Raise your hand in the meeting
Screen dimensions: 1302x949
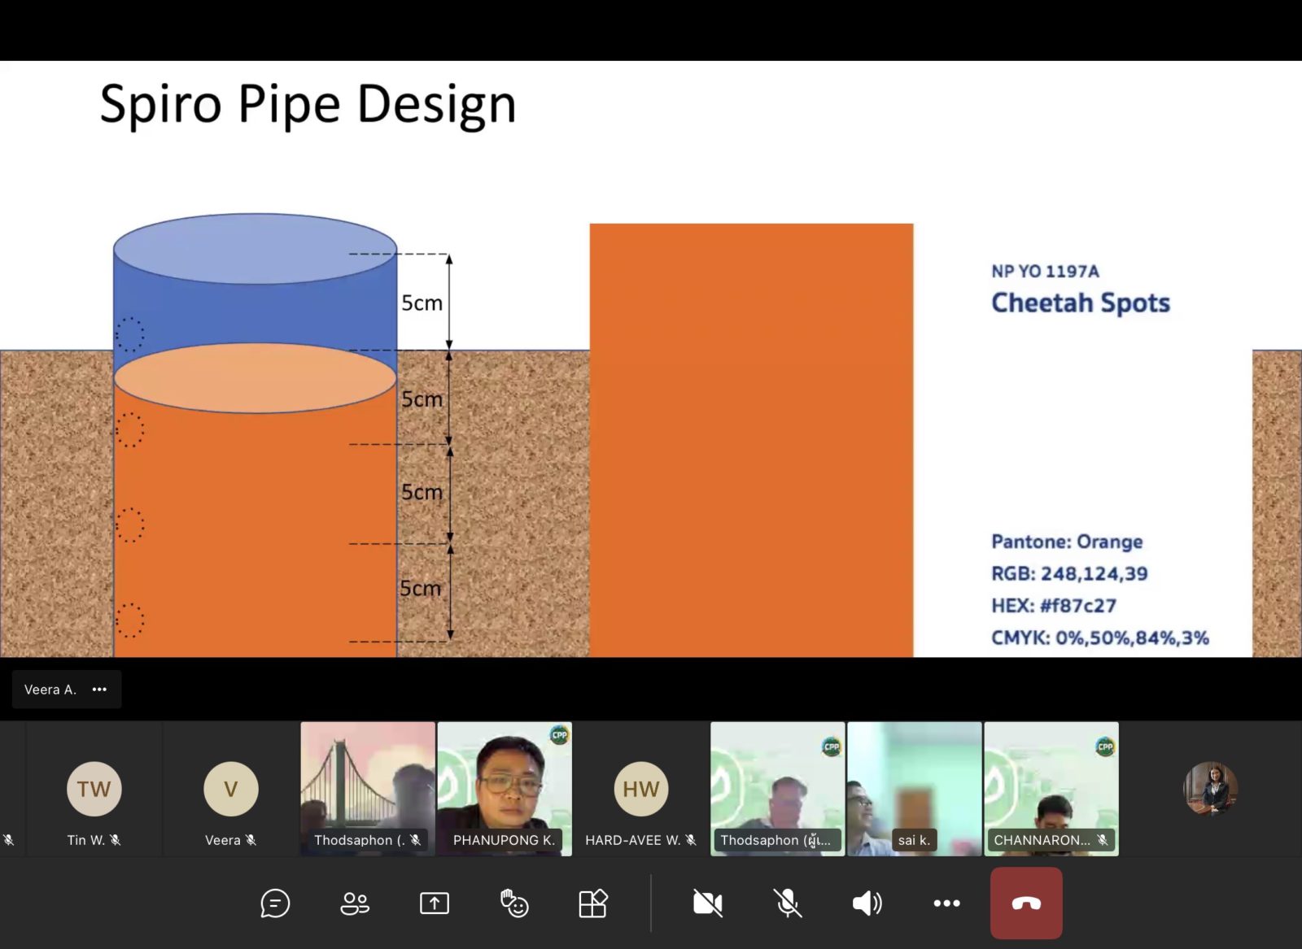point(513,903)
